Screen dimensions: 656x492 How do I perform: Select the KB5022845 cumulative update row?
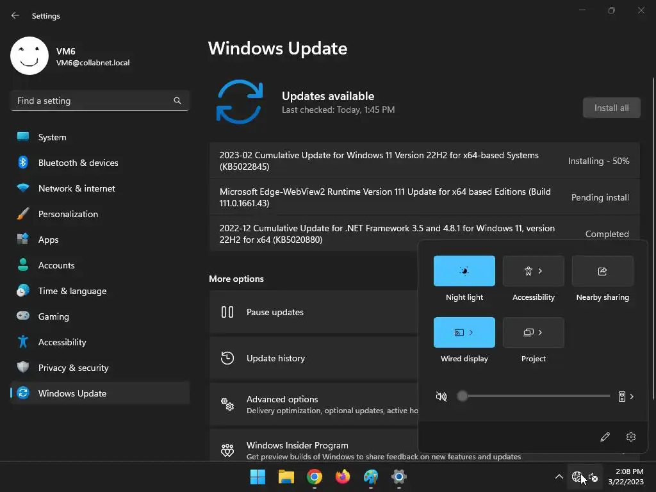tap(424, 161)
